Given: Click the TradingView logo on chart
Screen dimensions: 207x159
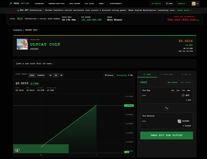Looking at the screenshot, I should coord(17,150).
